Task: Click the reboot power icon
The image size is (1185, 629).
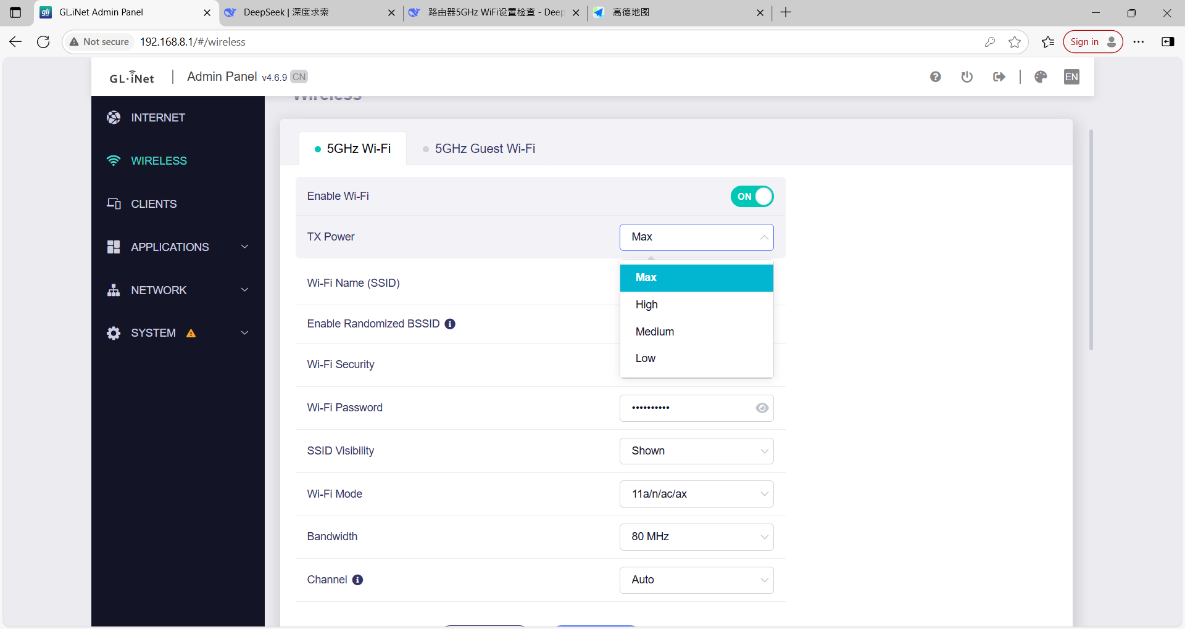Action: coord(967,76)
